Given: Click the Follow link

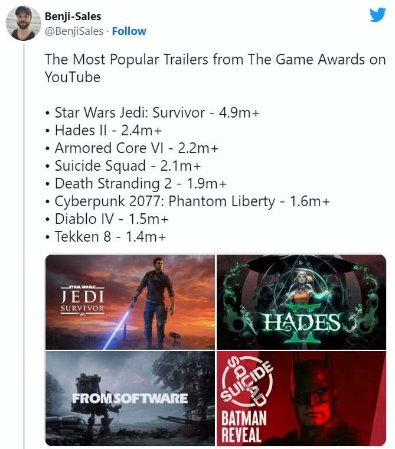Looking at the screenshot, I should click(x=129, y=31).
